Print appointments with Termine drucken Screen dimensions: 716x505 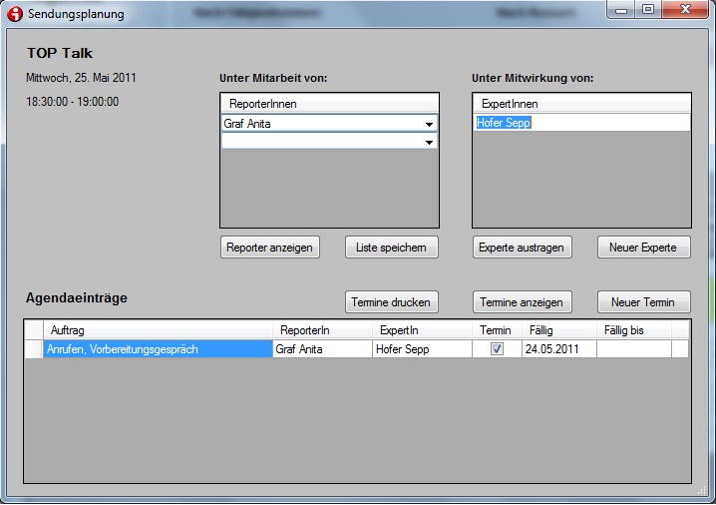coord(390,302)
